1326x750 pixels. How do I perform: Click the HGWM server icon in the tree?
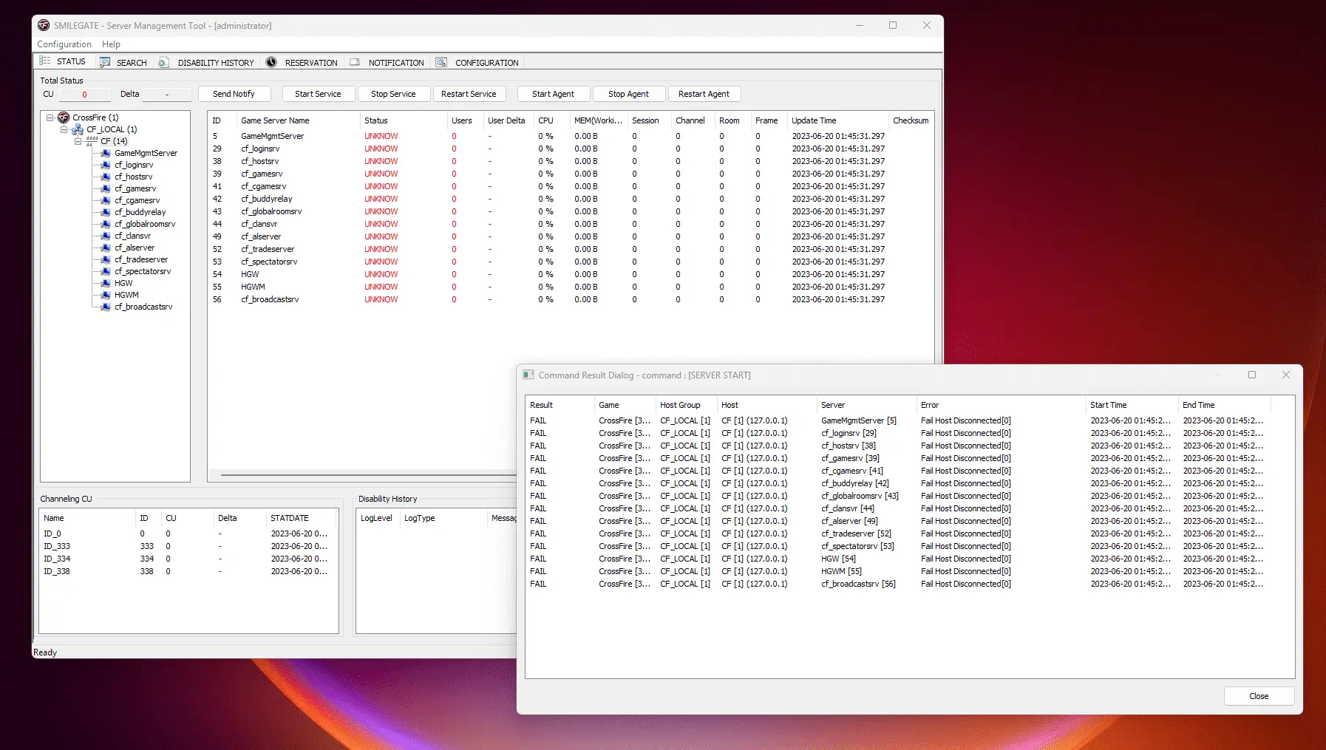pyautogui.click(x=106, y=295)
